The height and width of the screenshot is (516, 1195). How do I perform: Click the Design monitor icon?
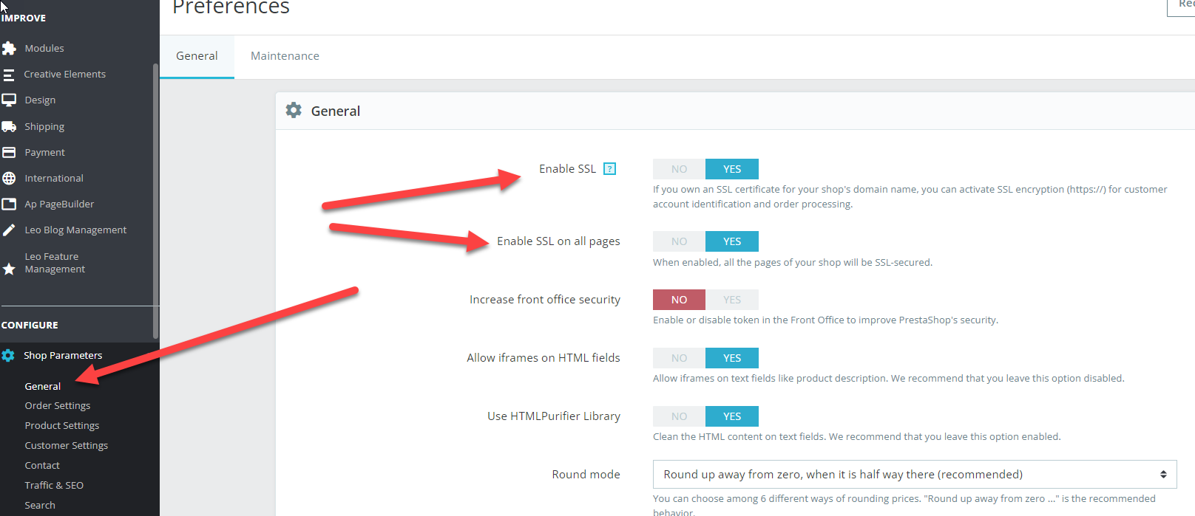(9, 100)
